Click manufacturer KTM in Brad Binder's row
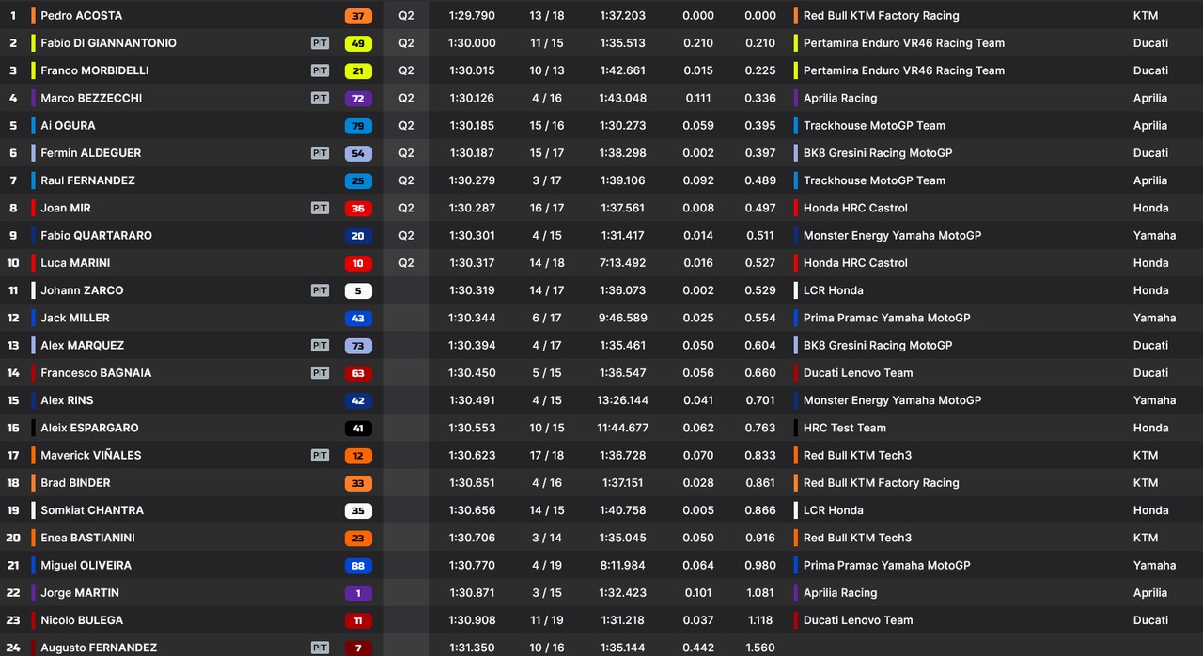 1146,483
